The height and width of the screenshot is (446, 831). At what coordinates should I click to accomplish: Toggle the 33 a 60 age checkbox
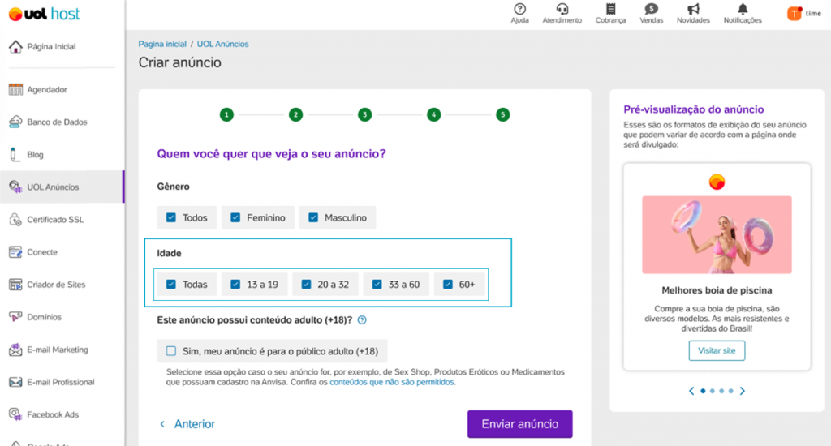pos(377,285)
